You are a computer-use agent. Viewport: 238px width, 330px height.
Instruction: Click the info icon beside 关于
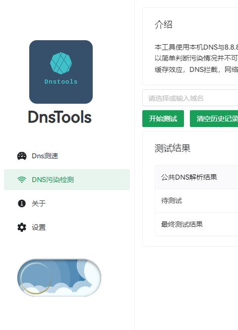click(x=22, y=203)
